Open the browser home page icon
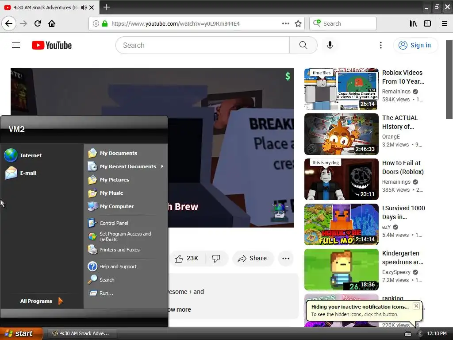 [x=52, y=23]
